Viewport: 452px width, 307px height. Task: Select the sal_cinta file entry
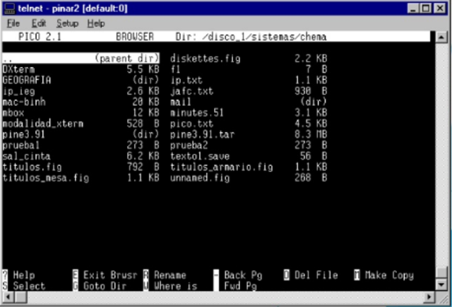point(81,156)
